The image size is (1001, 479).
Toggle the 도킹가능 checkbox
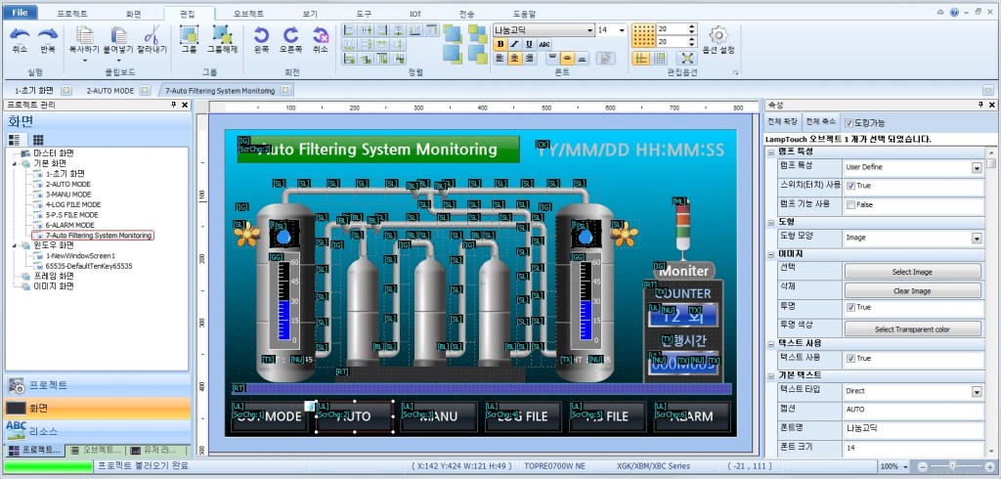tap(849, 123)
